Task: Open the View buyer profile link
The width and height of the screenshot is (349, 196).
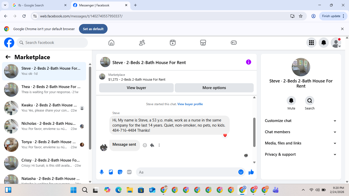Action: [x=190, y=104]
